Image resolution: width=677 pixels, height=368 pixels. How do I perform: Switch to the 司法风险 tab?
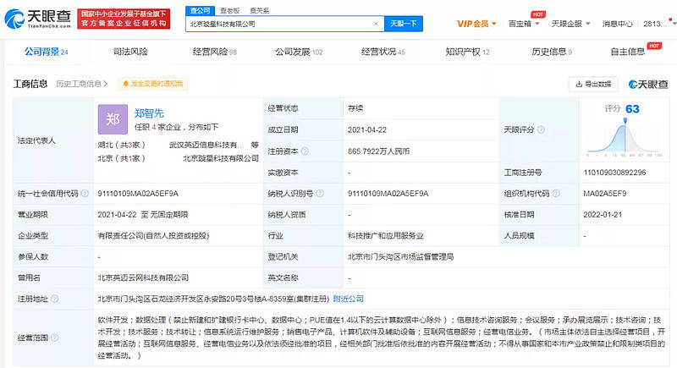coord(129,52)
